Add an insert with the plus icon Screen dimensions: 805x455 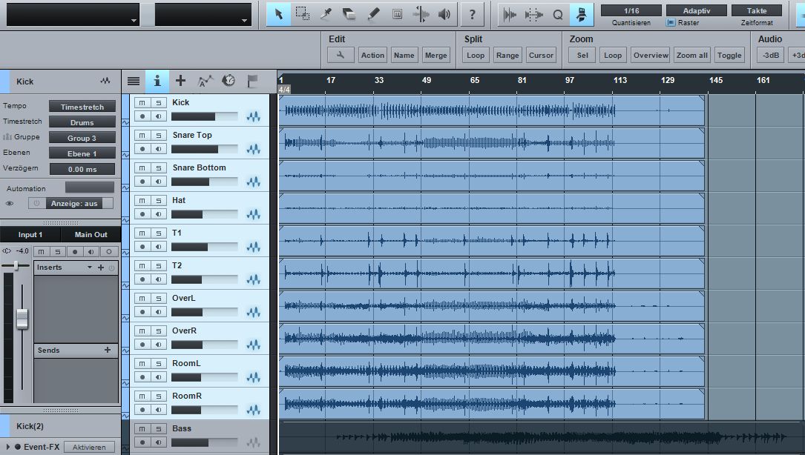point(101,268)
